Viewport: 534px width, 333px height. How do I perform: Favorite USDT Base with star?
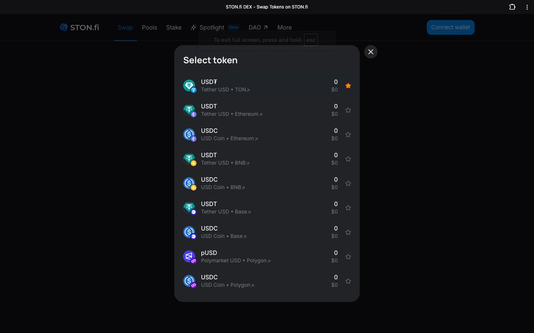pos(348,208)
